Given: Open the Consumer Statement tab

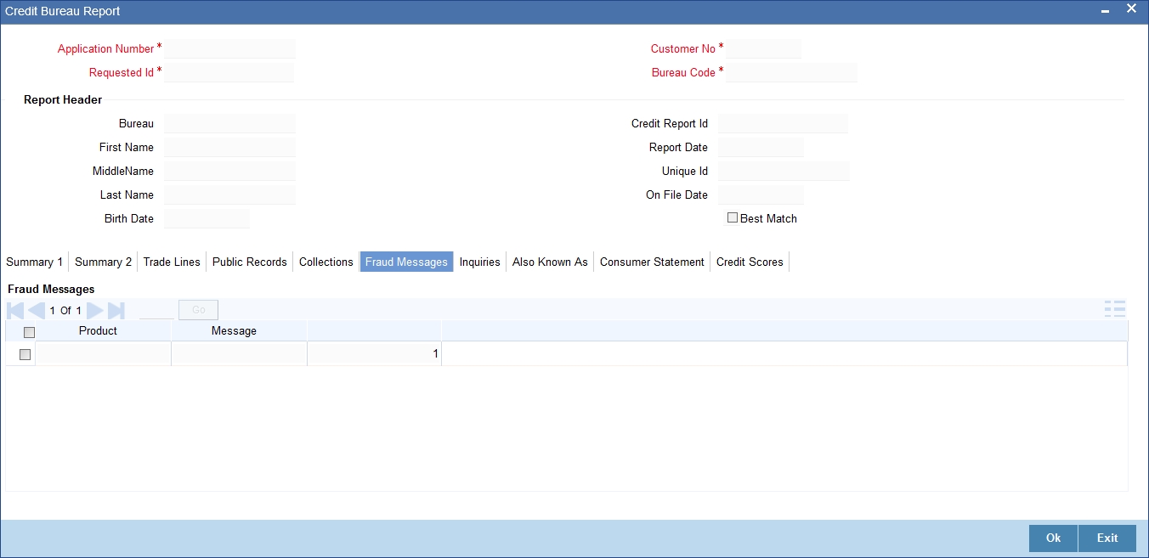Looking at the screenshot, I should (652, 262).
